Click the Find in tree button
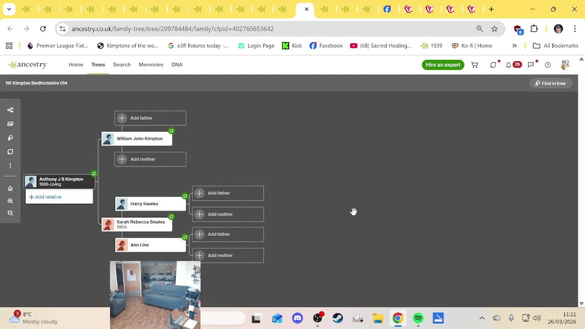The height and width of the screenshot is (329, 585). 550,83
